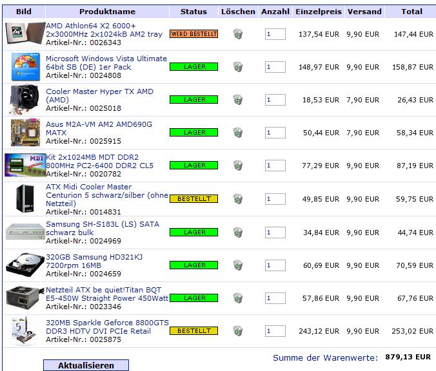This screenshot has height=371, width=436.
Task: Click the Versand column header
Action: click(x=364, y=12)
